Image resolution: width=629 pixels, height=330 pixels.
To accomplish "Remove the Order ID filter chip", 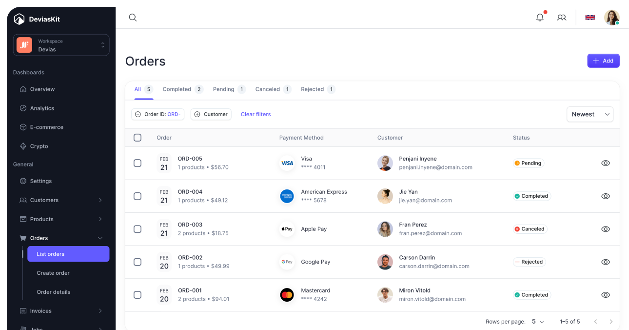I will point(138,114).
